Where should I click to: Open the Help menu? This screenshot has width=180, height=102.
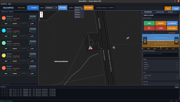pos(10,4)
